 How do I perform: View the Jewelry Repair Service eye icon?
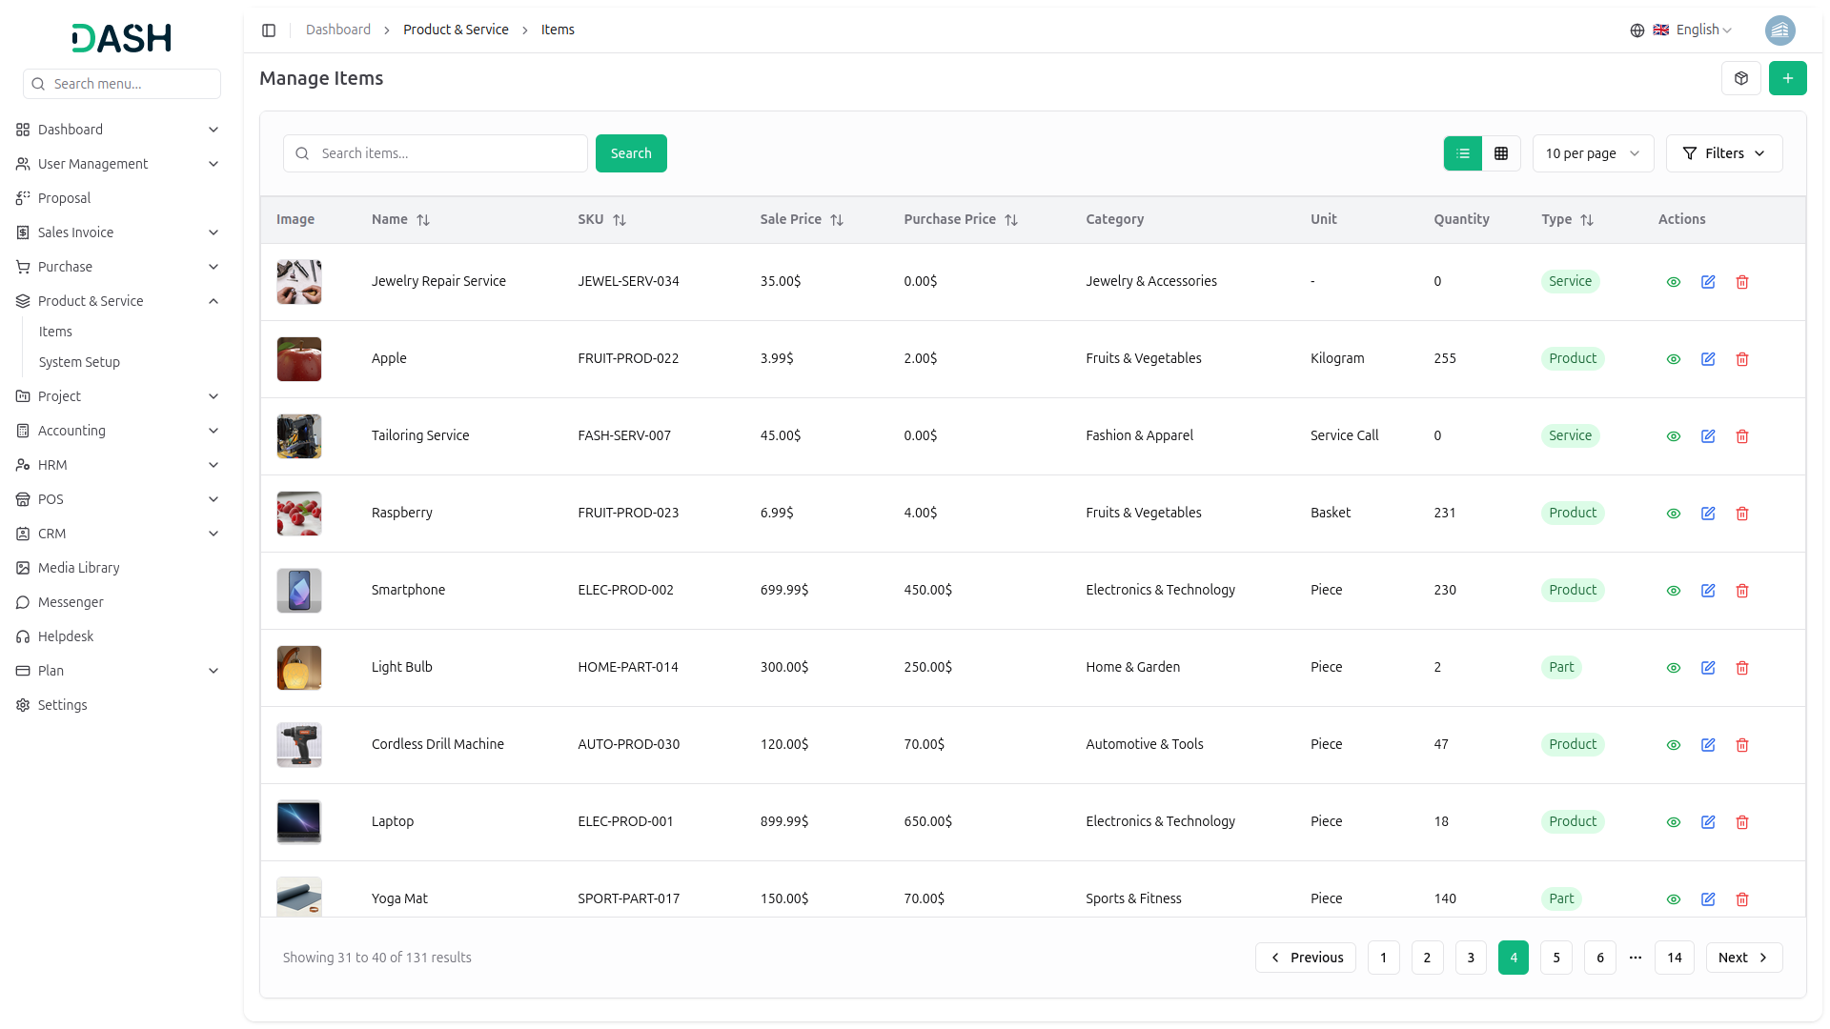pyautogui.click(x=1673, y=282)
